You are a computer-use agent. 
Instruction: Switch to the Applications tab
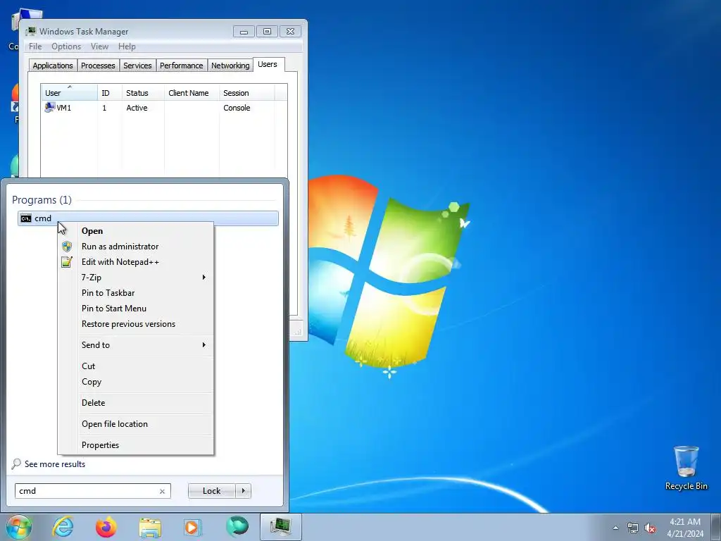tap(52, 66)
